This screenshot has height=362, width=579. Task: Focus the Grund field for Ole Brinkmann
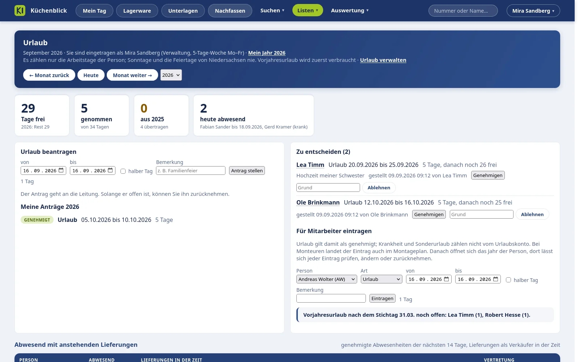point(482,214)
